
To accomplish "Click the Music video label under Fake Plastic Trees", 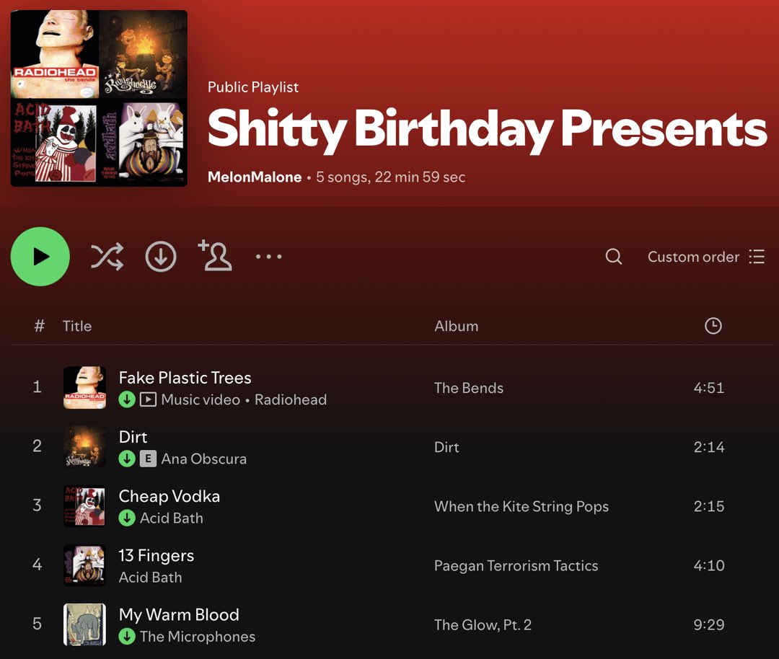I will point(201,399).
